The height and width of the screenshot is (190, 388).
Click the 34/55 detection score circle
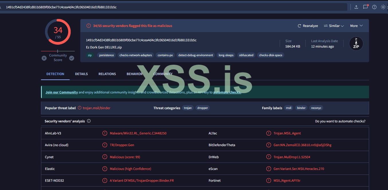[x=58, y=32]
